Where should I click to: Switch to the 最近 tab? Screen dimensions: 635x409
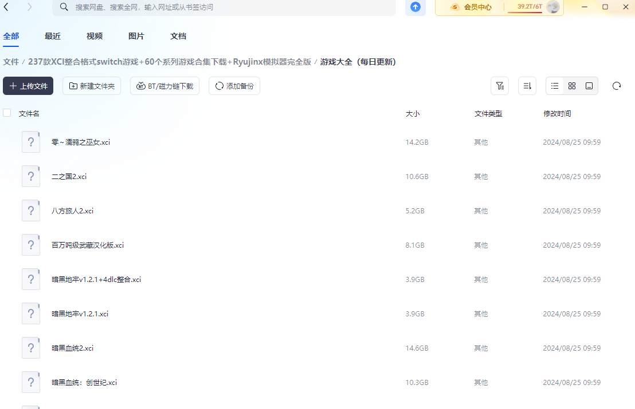[x=52, y=35]
